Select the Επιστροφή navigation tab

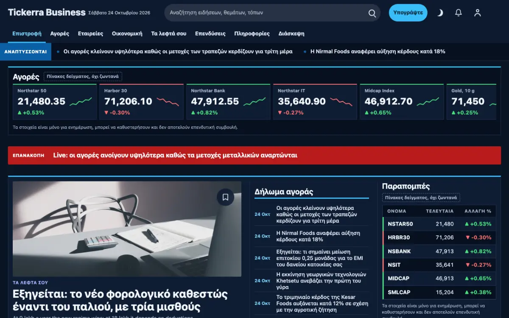pos(27,33)
